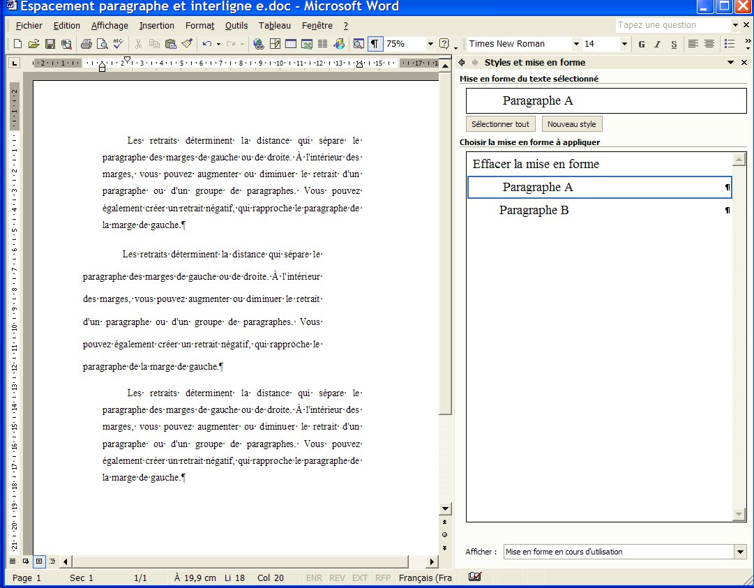The image size is (754, 588).
Task: Open the Fichier menu
Action: pos(29,26)
